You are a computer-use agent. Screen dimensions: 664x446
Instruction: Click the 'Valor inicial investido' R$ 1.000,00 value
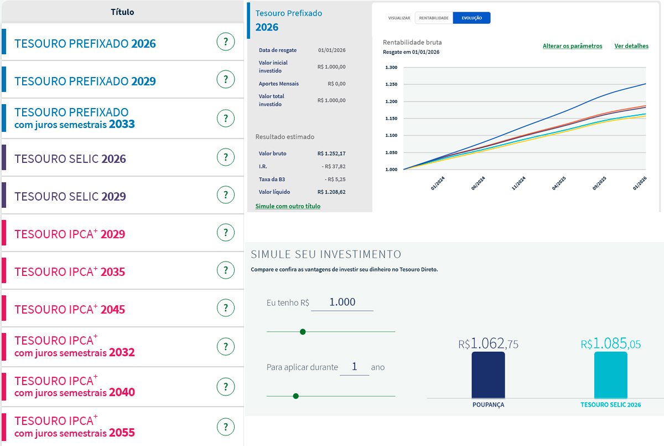pos(331,66)
